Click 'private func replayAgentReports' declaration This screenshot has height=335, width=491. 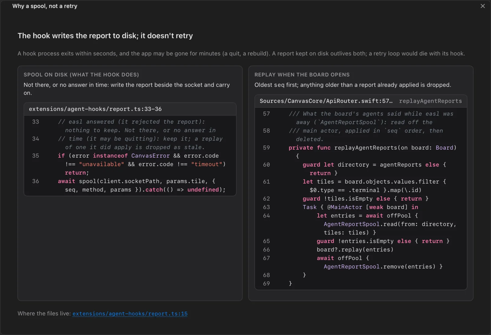coord(373,148)
